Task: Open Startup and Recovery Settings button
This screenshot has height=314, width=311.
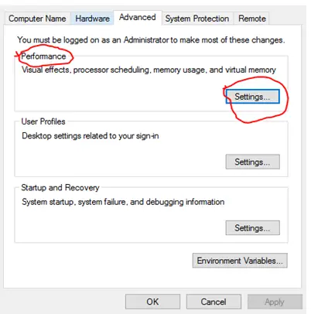Action: tap(252, 228)
